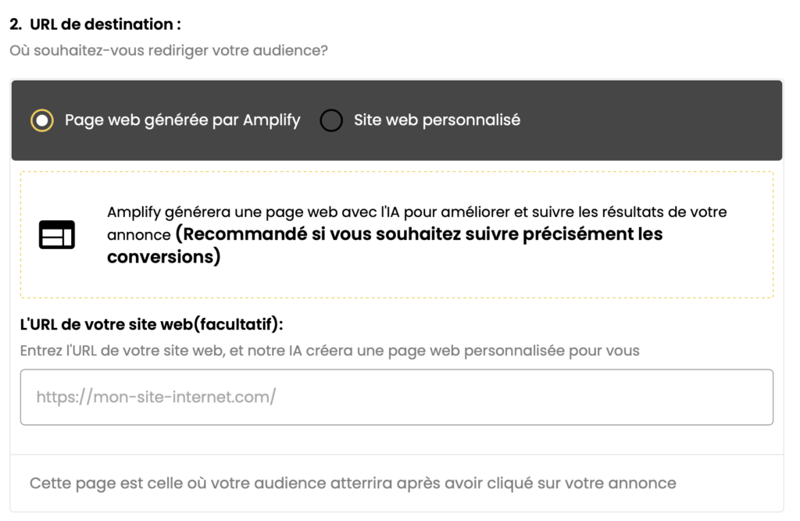The height and width of the screenshot is (521, 800).
Task: Focus the website URL input field
Action: (396, 398)
